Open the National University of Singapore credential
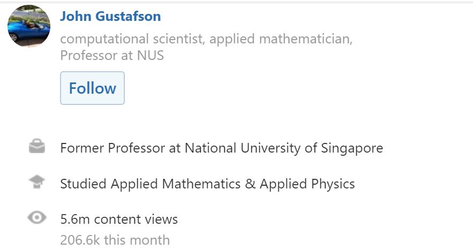 tap(284, 148)
